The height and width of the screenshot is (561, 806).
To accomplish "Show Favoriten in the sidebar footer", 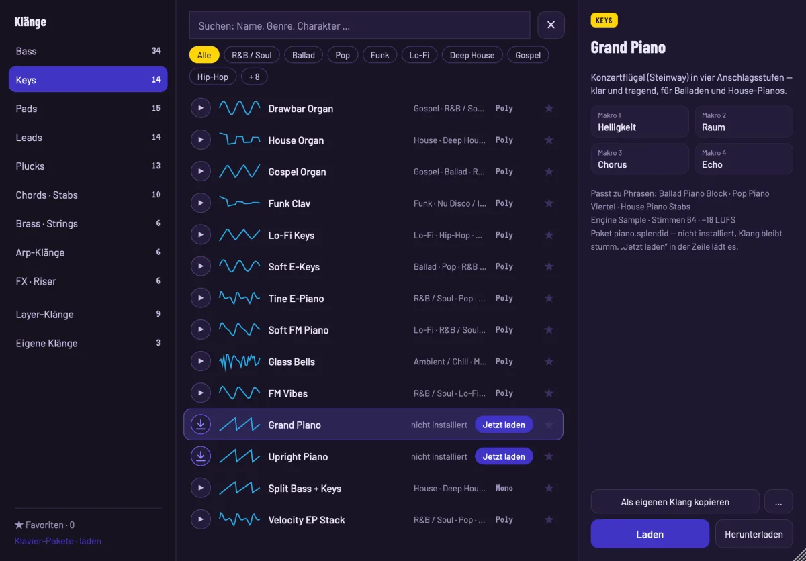I will click(44, 525).
